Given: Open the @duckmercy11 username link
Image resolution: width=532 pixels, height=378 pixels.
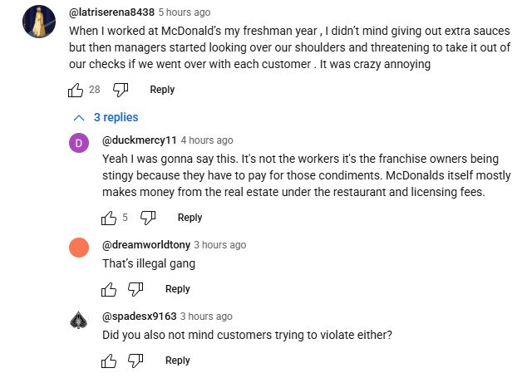Looking at the screenshot, I should 139,140.
